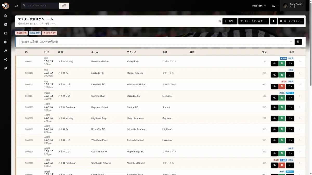Toggle publish globe for game 9002101

pos(282,63)
